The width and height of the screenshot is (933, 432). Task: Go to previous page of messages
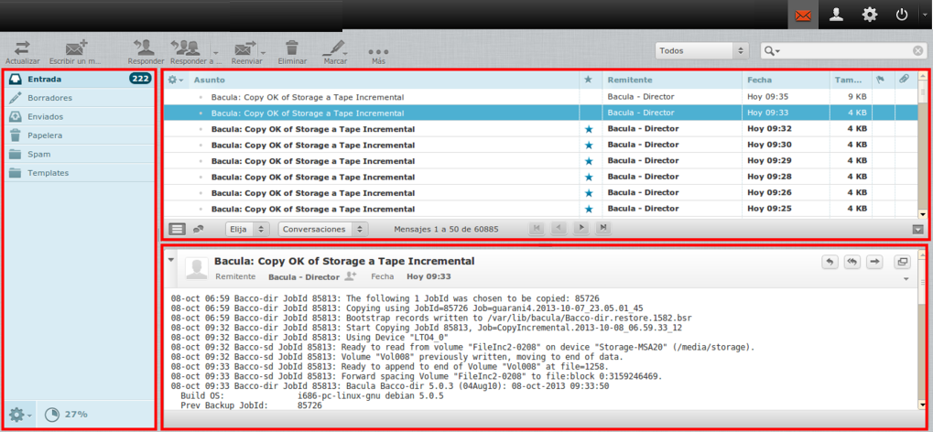[x=559, y=228]
